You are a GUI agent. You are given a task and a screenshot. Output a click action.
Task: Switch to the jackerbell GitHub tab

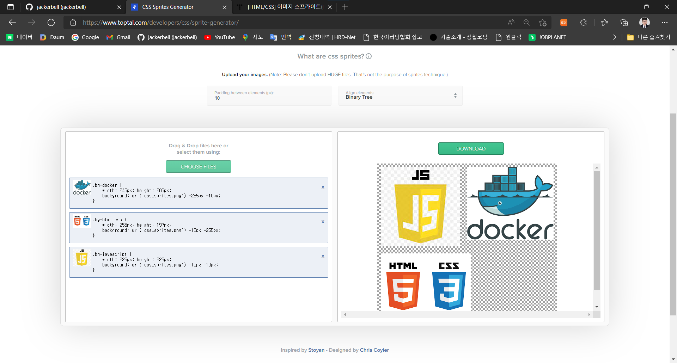[x=74, y=7]
